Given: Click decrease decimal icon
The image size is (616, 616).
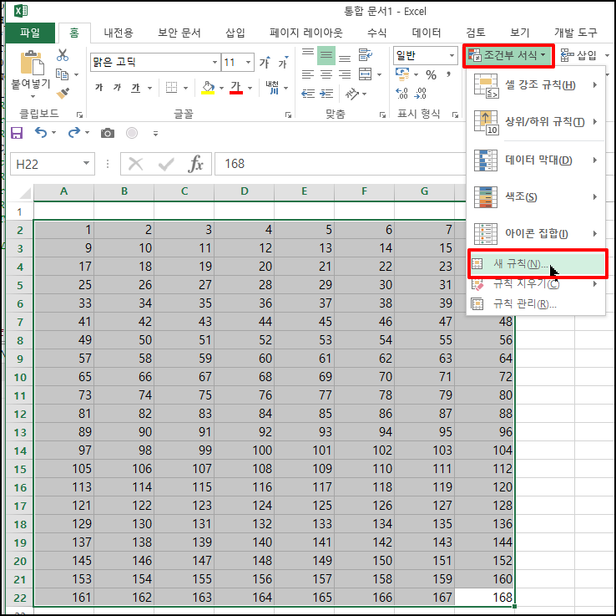Looking at the screenshot, I should [420, 94].
